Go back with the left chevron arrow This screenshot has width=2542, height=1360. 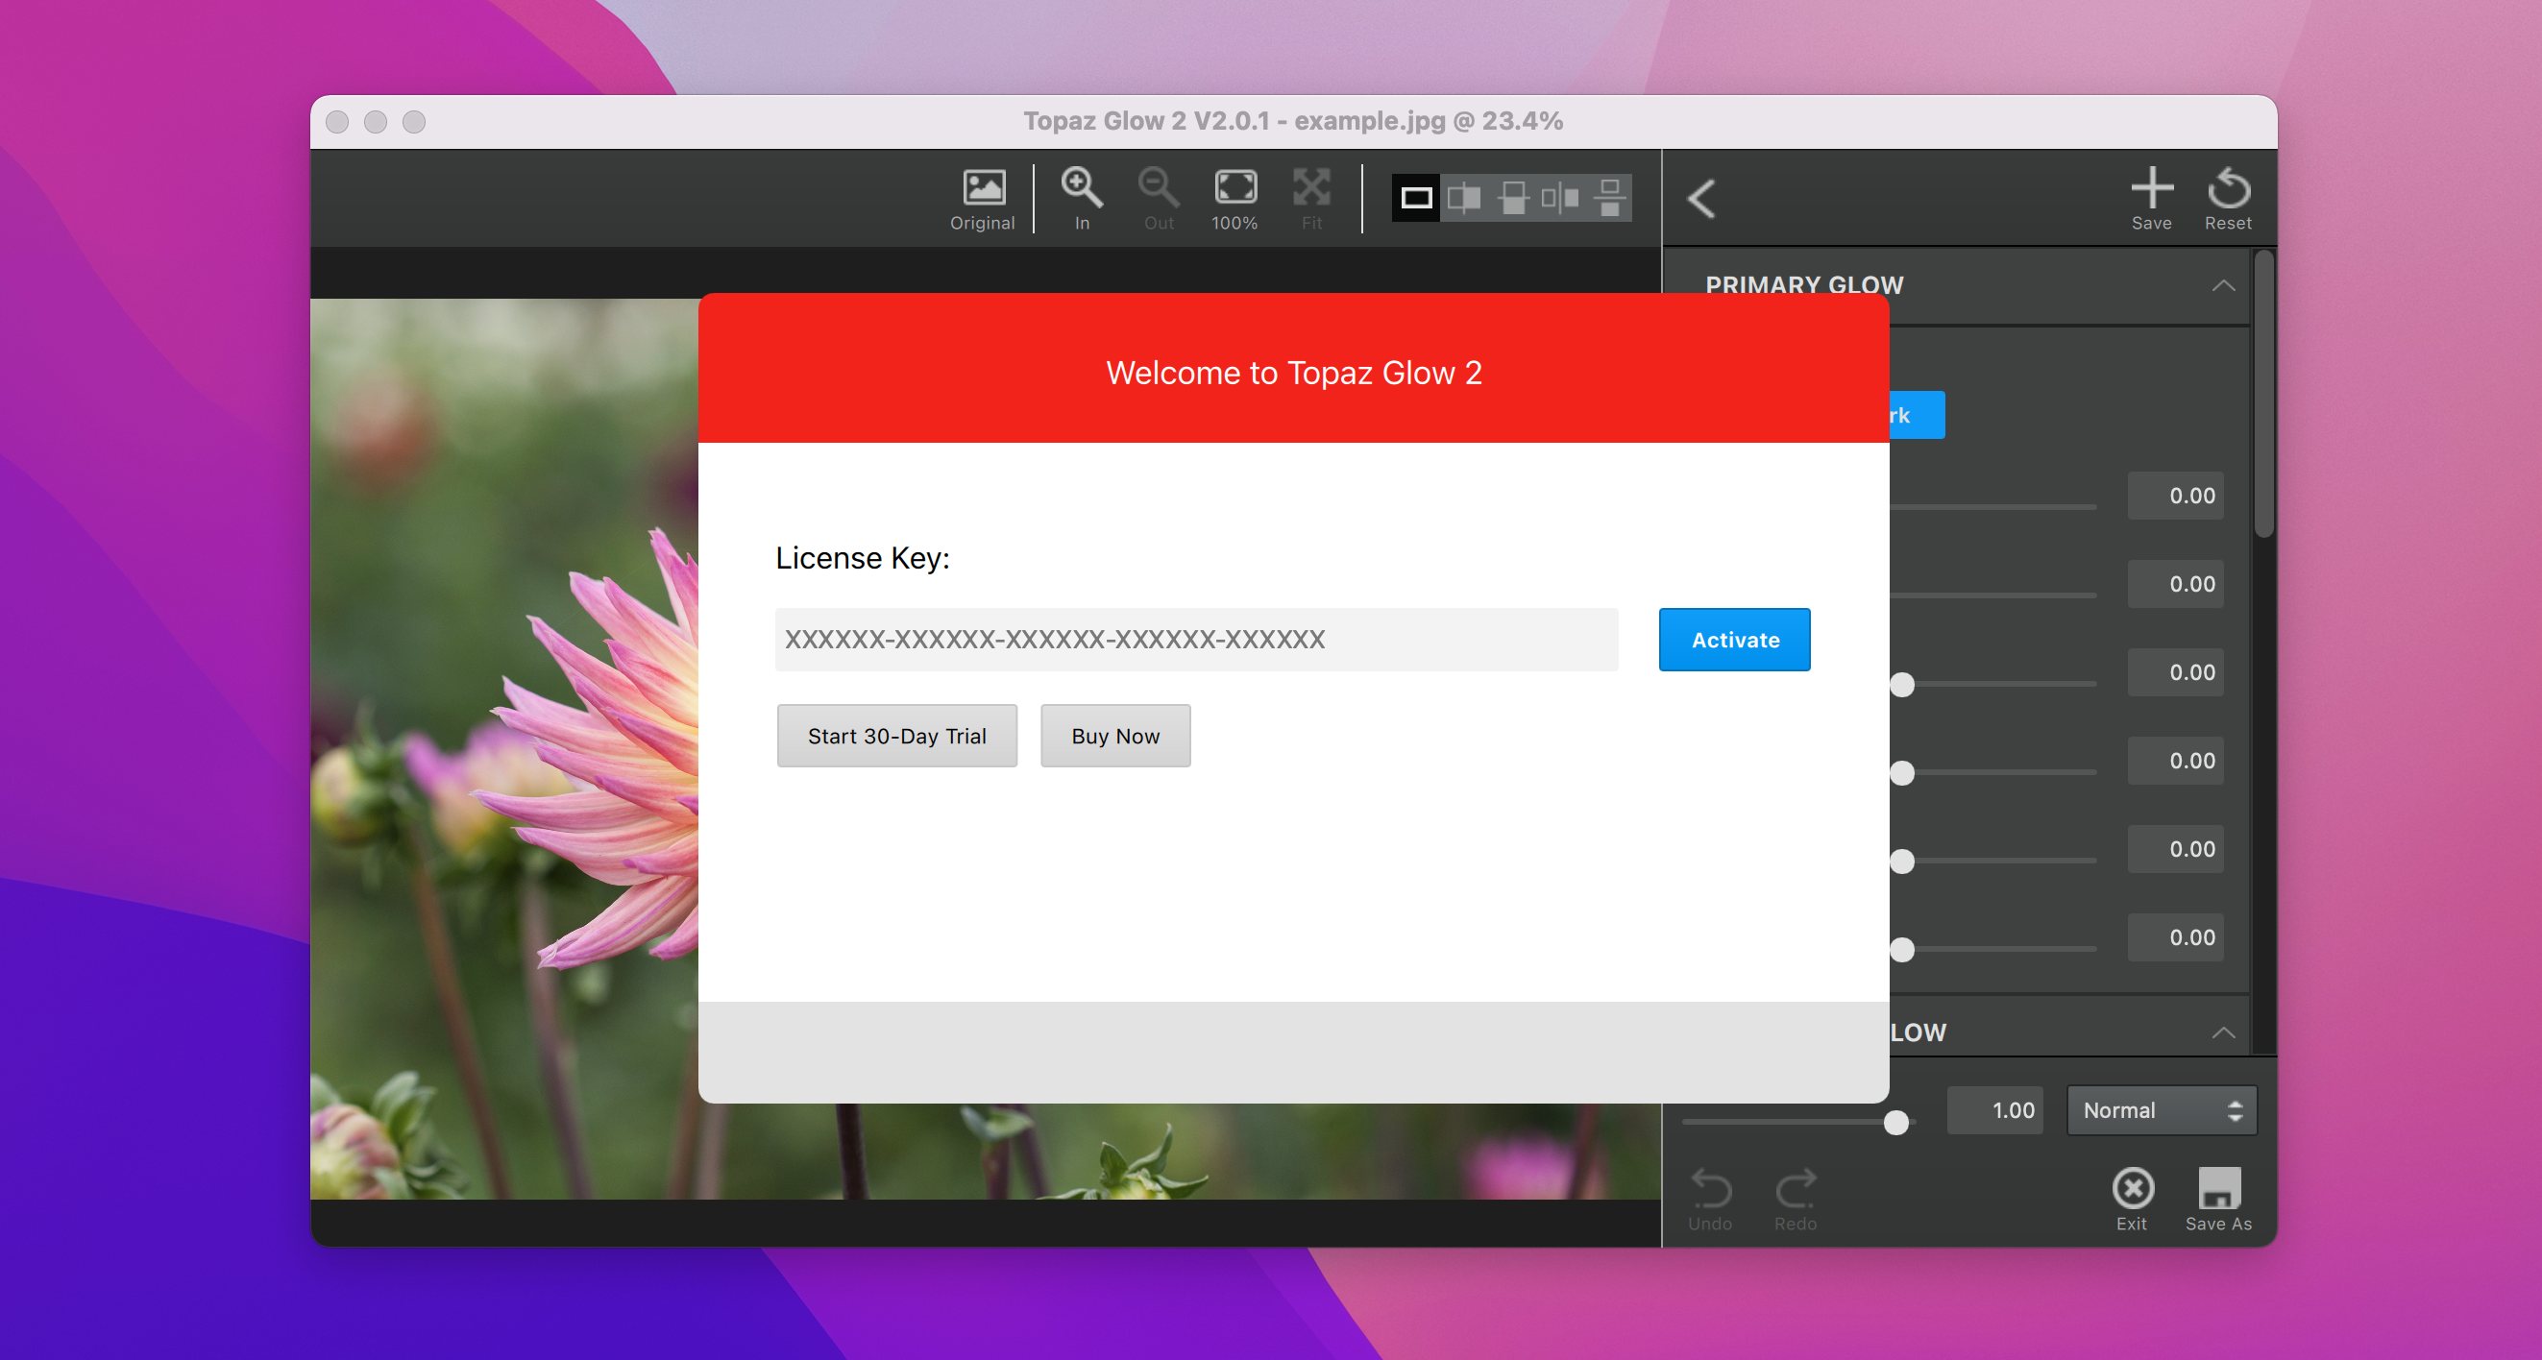coord(1702,198)
